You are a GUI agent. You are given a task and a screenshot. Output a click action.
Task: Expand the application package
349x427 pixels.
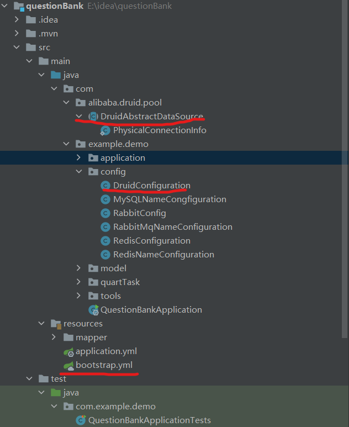78,157
